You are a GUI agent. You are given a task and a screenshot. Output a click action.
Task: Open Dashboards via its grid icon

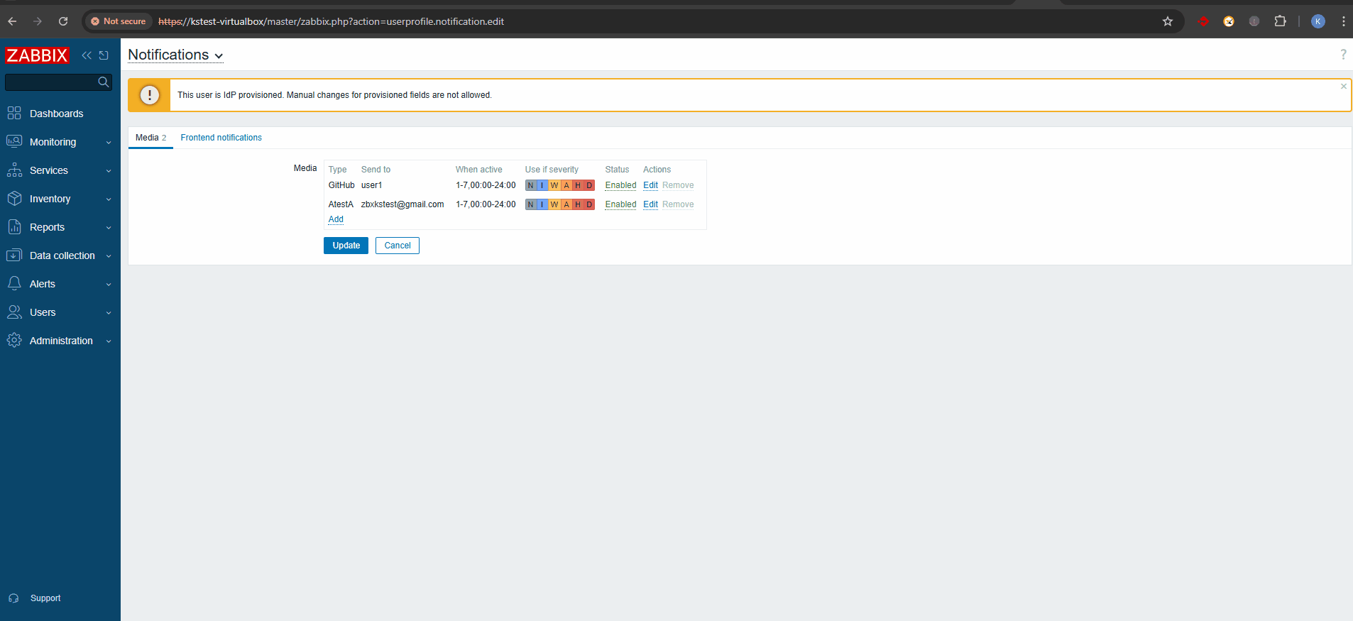[x=14, y=113]
